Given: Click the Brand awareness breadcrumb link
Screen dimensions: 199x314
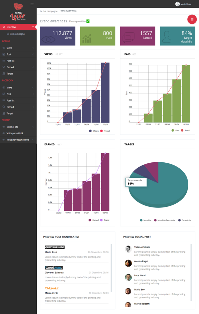Looking at the screenshot, I should click(x=68, y=11).
